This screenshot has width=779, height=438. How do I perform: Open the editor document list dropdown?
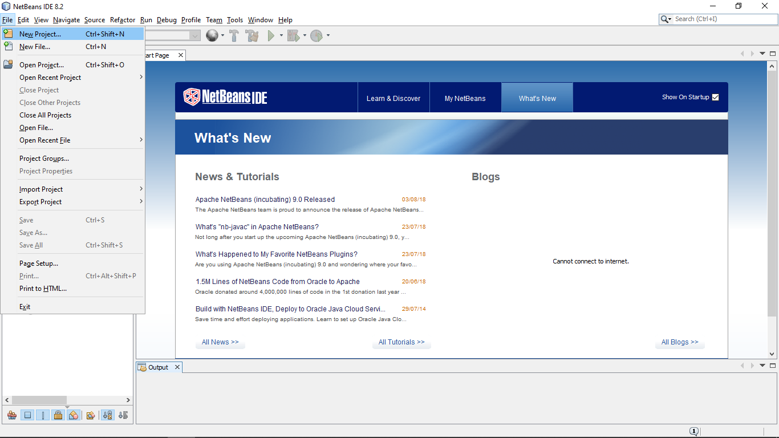(762, 54)
